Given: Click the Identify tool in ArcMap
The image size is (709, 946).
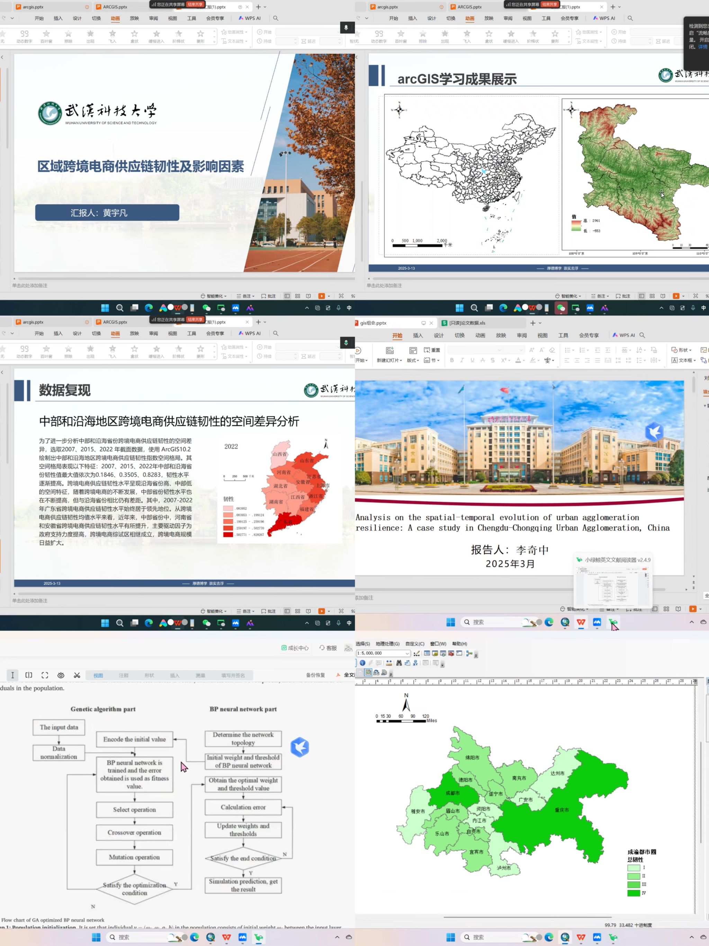Looking at the screenshot, I should click(362, 663).
